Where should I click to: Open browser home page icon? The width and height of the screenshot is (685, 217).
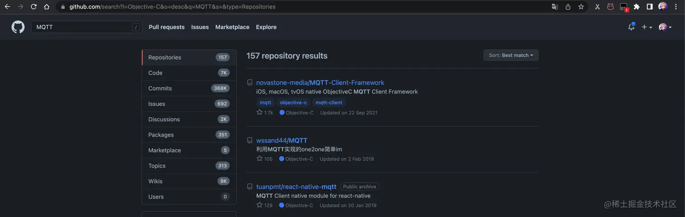47,7
